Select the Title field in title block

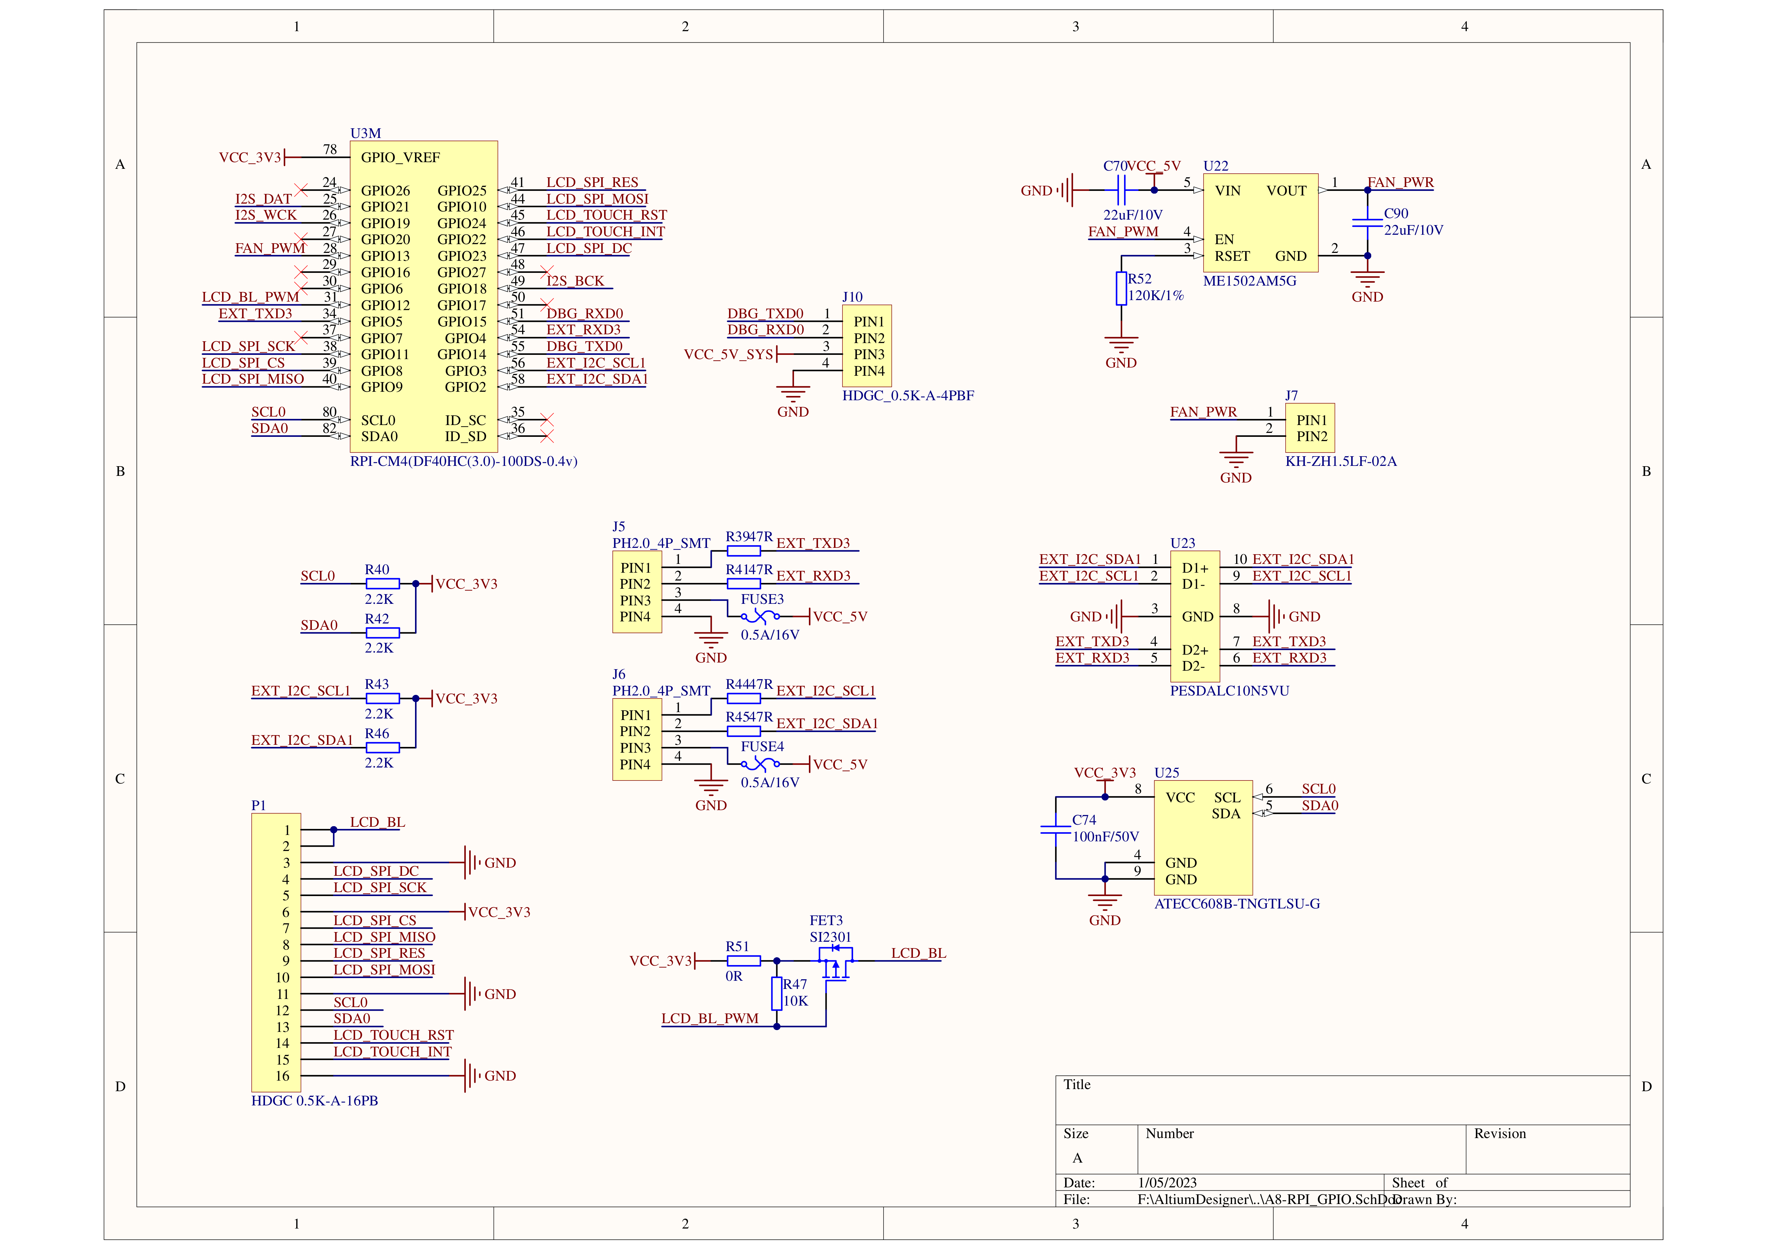[x=1342, y=1101]
